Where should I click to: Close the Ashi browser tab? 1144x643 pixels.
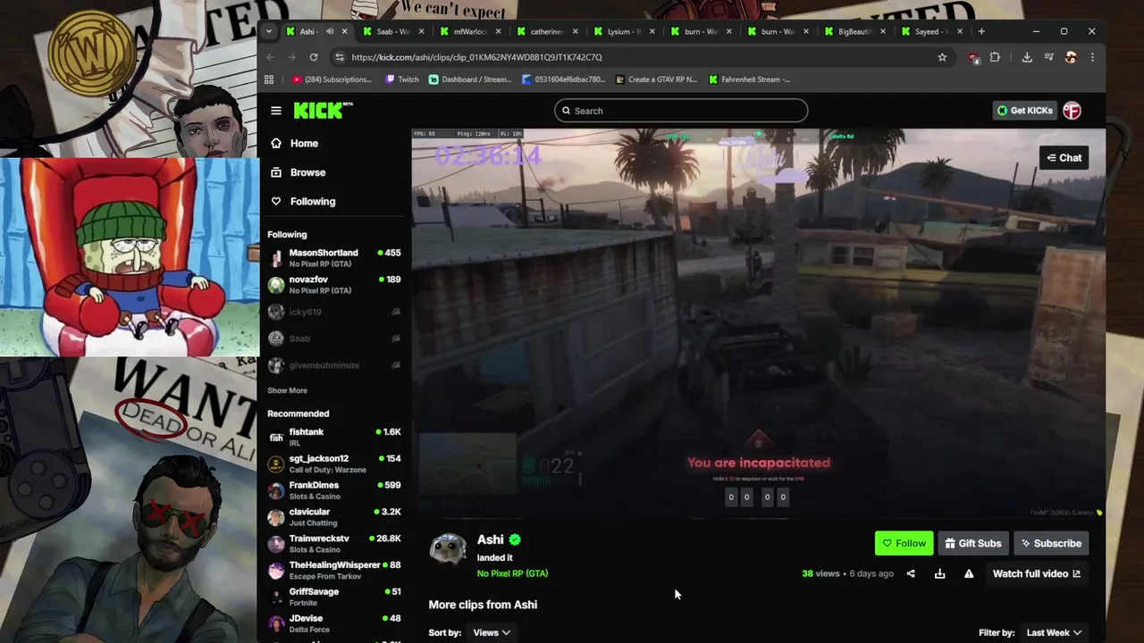click(x=344, y=31)
